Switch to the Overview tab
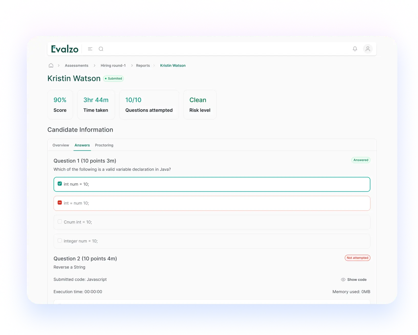The image size is (418, 335). pyautogui.click(x=61, y=145)
